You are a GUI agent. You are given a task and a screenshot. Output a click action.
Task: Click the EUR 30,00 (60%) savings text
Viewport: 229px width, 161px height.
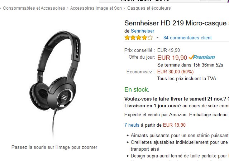[x=175, y=72]
